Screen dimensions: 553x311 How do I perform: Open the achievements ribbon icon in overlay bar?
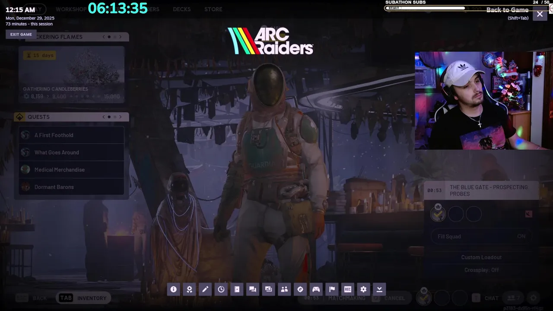click(189, 289)
